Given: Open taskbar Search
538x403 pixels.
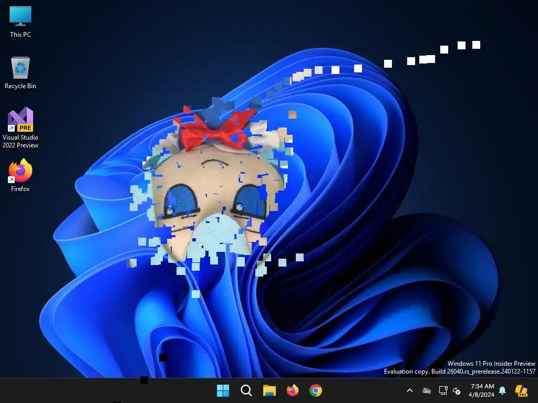Looking at the screenshot, I should [x=246, y=390].
